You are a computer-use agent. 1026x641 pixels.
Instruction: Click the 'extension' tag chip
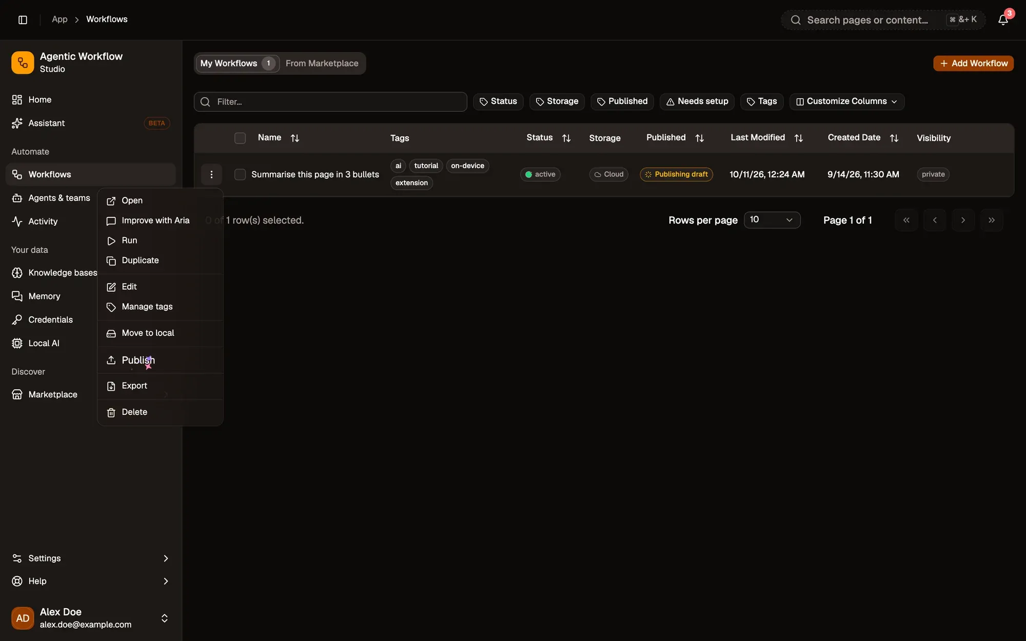pos(411,183)
